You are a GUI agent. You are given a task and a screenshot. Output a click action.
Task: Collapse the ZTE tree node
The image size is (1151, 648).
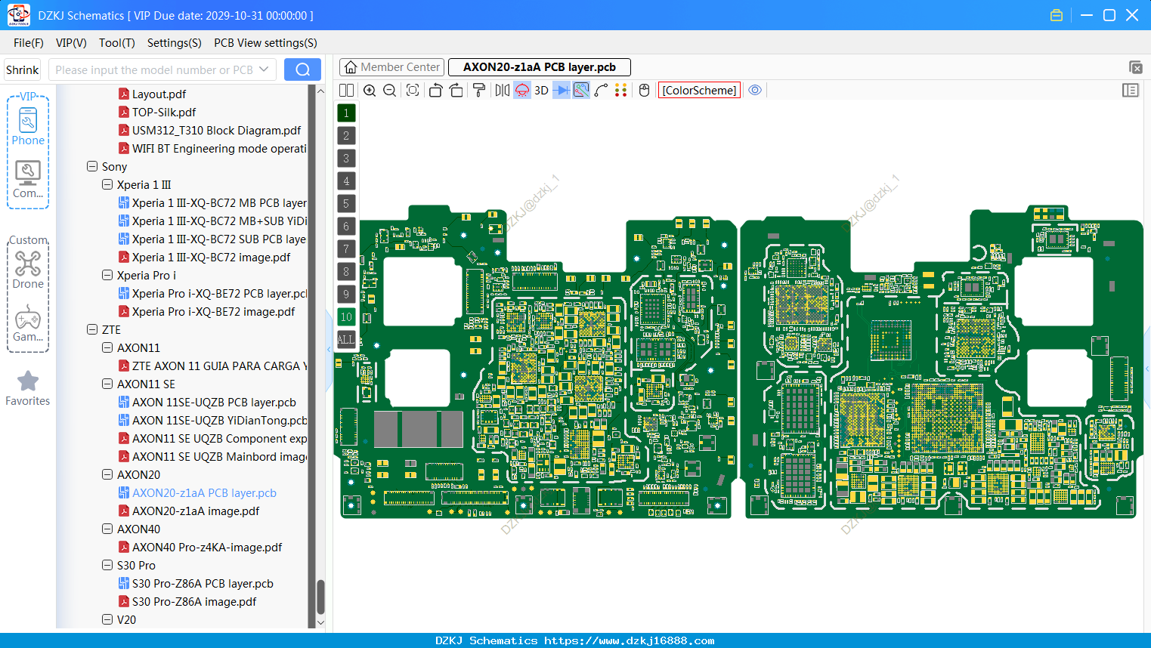click(x=92, y=329)
